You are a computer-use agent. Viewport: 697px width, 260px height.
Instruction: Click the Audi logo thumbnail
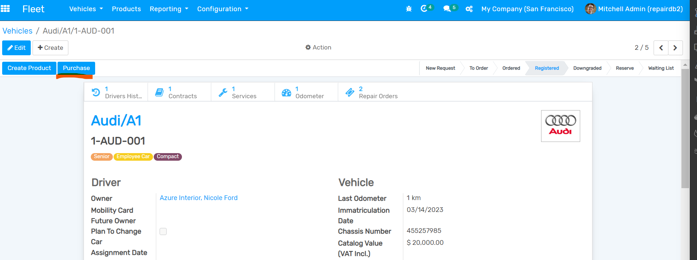click(560, 126)
